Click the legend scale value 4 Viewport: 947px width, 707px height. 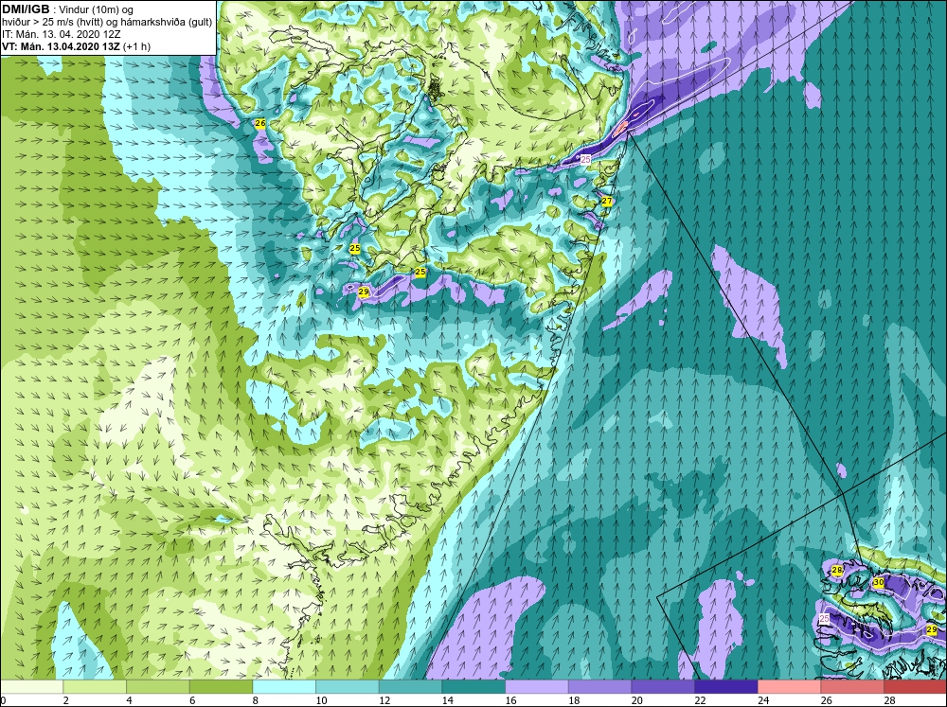(129, 700)
